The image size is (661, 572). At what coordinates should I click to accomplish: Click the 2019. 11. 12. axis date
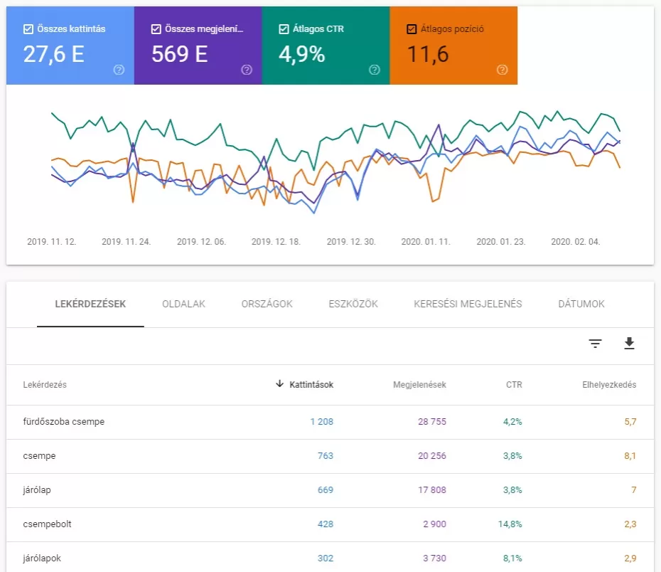tap(51, 242)
